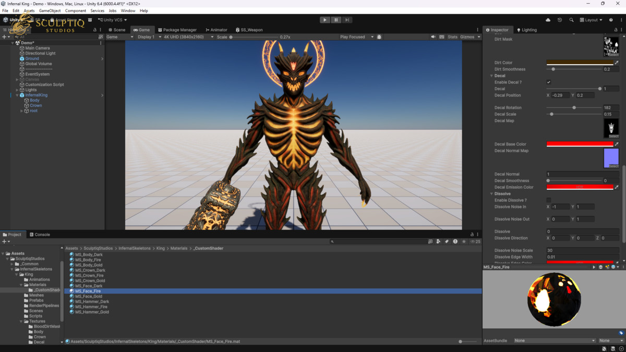Click the Decal Scale value field
This screenshot has width=626, height=352.
(x=610, y=114)
